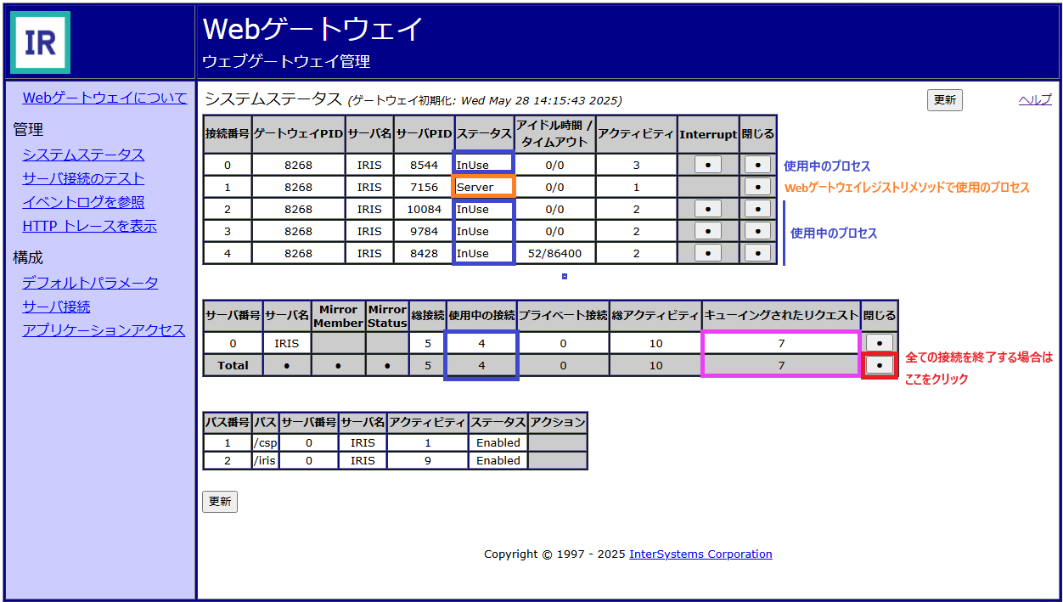The image size is (1063, 602).
Task: Open Webゲートウェイについて link
Action: [104, 98]
